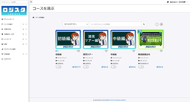
Task: Open the 全てのカテゴリー dropdown
Action: (76, 24)
